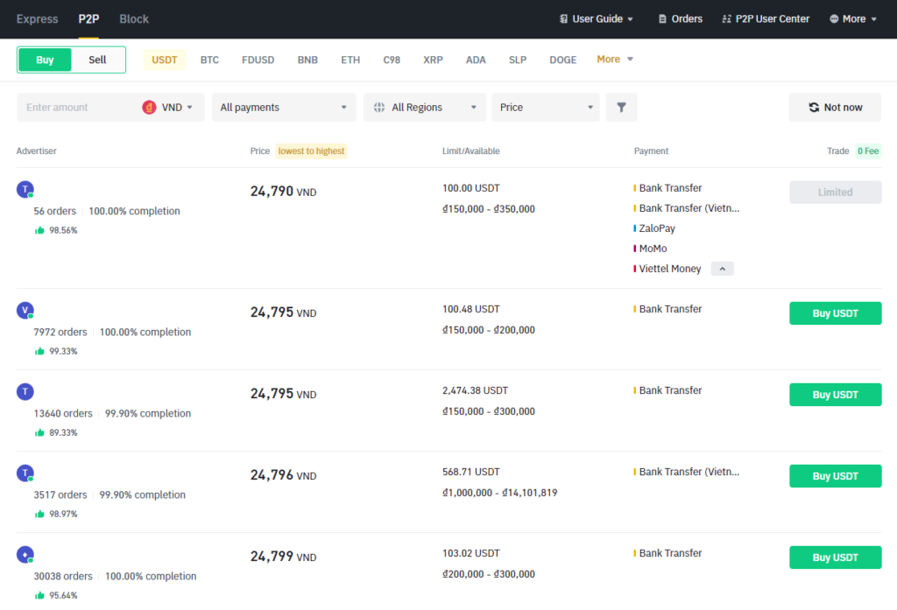Viewport: 897px width, 610px height.
Task: Select the C98 coin tab
Action: 392,60
